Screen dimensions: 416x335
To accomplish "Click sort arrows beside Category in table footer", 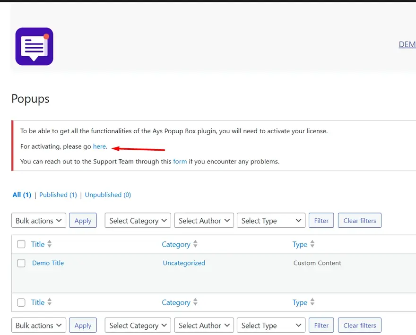I will [195, 302].
